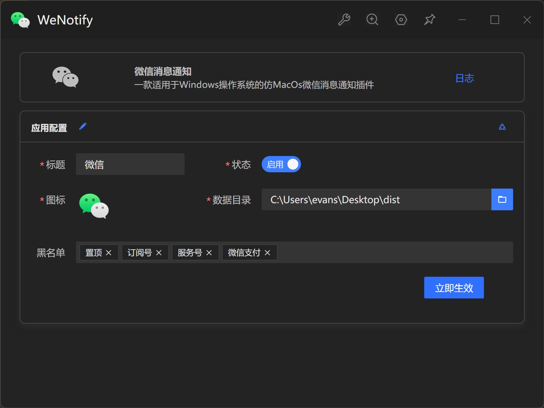Click the 订阅号 tag label
The width and height of the screenshot is (544, 408).
(x=140, y=253)
